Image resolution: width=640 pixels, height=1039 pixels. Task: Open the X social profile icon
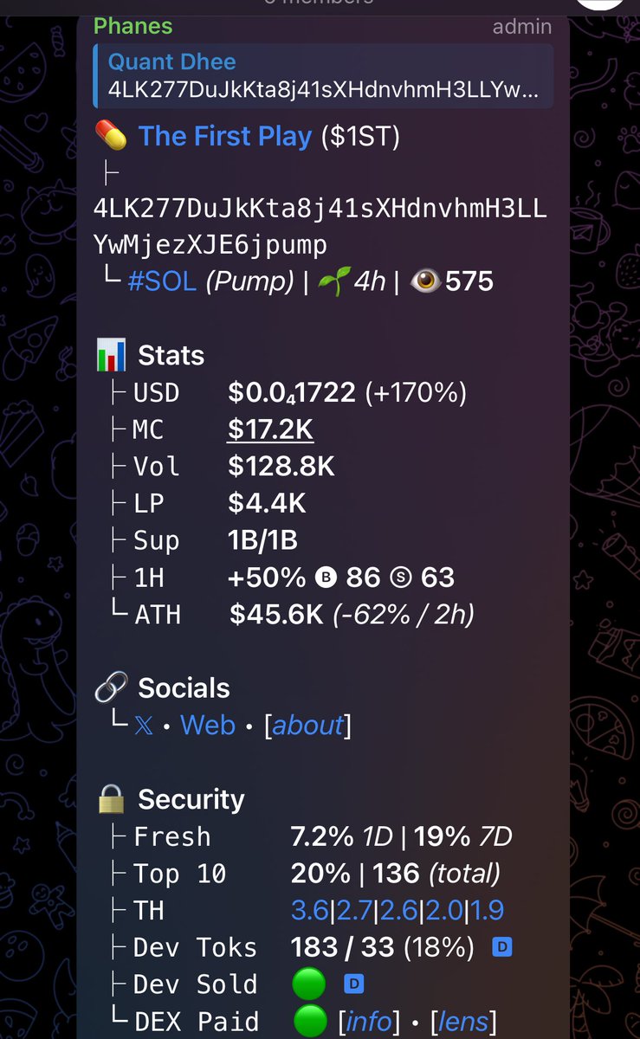click(144, 726)
